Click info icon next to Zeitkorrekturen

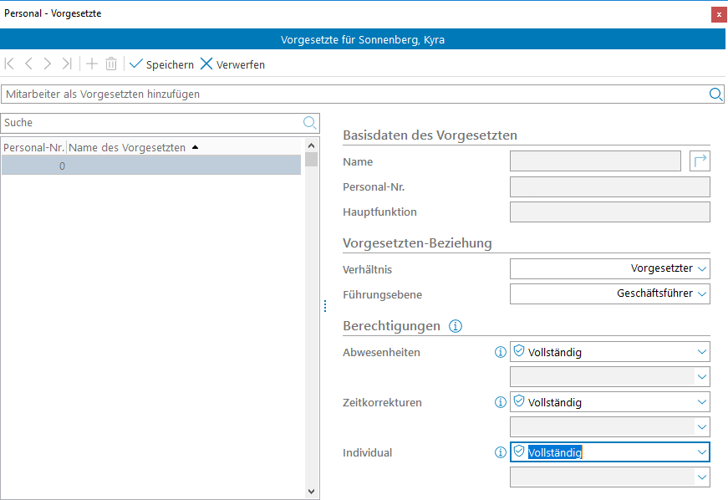point(501,402)
